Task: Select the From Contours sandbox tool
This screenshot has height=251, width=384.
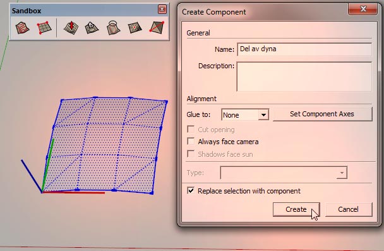Action: (22, 28)
